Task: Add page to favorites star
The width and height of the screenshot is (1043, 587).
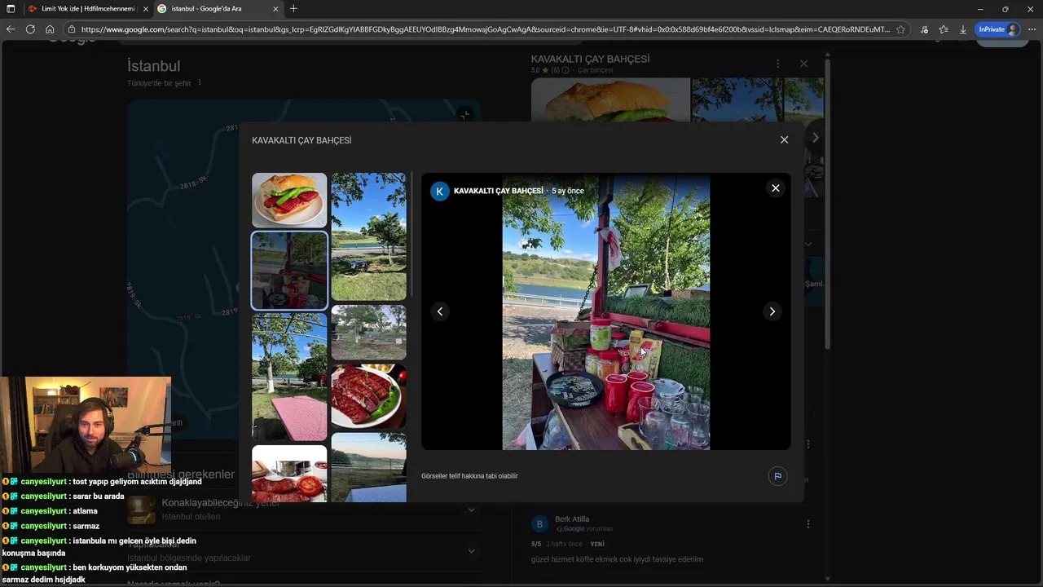Action: coord(900,29)
